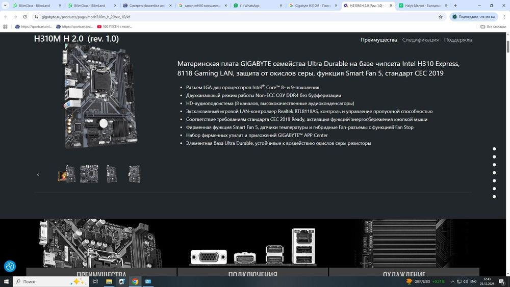
Task: Open the volume control tray icon
Action: 466,281
